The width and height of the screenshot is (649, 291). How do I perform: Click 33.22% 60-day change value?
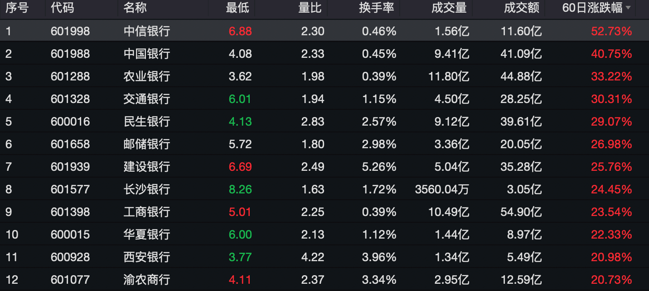click(x=611, y=76)
